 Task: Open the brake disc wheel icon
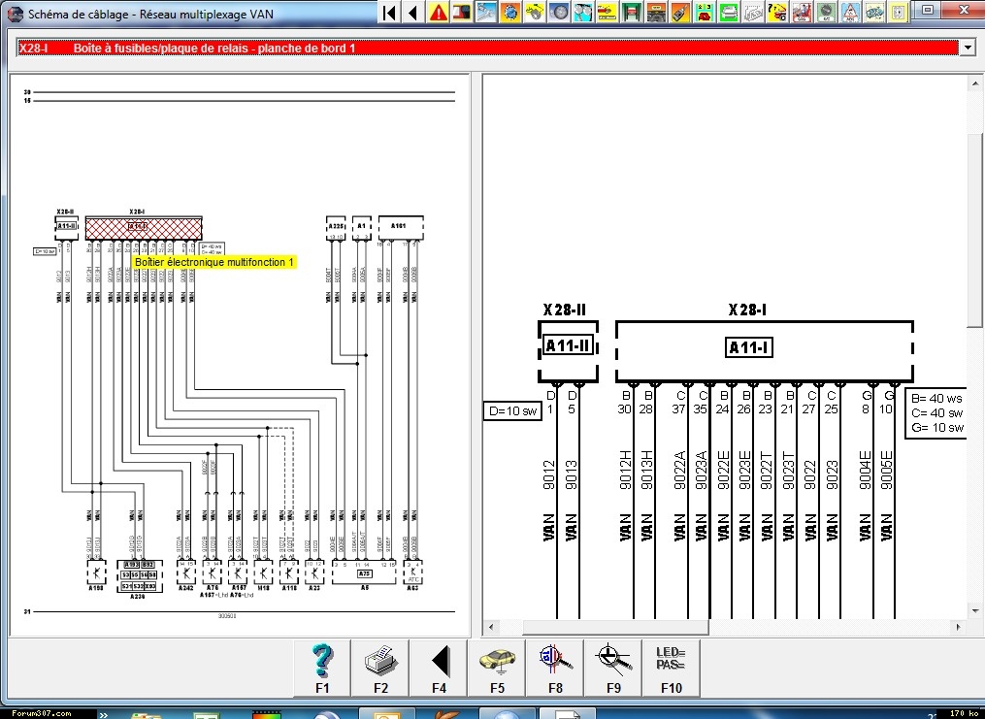(559, 12)
